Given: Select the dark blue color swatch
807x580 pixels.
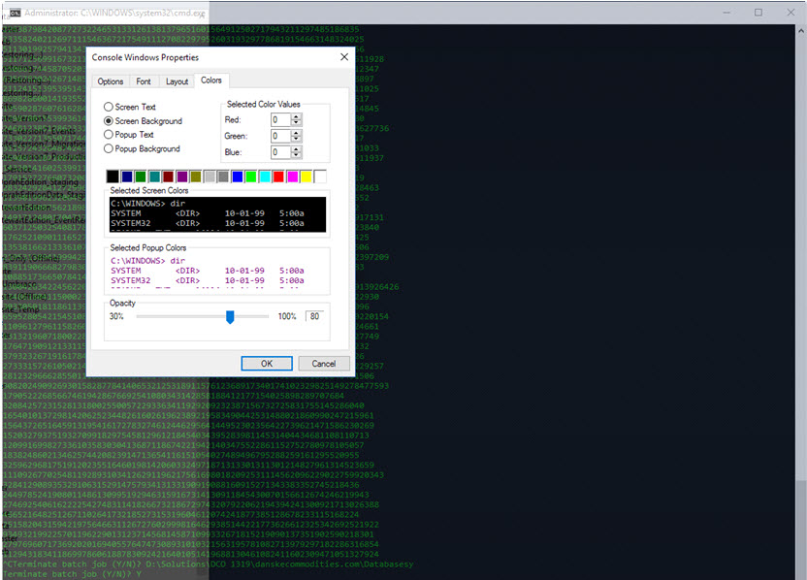Looking at the screenshot, I should pos(126,176).
